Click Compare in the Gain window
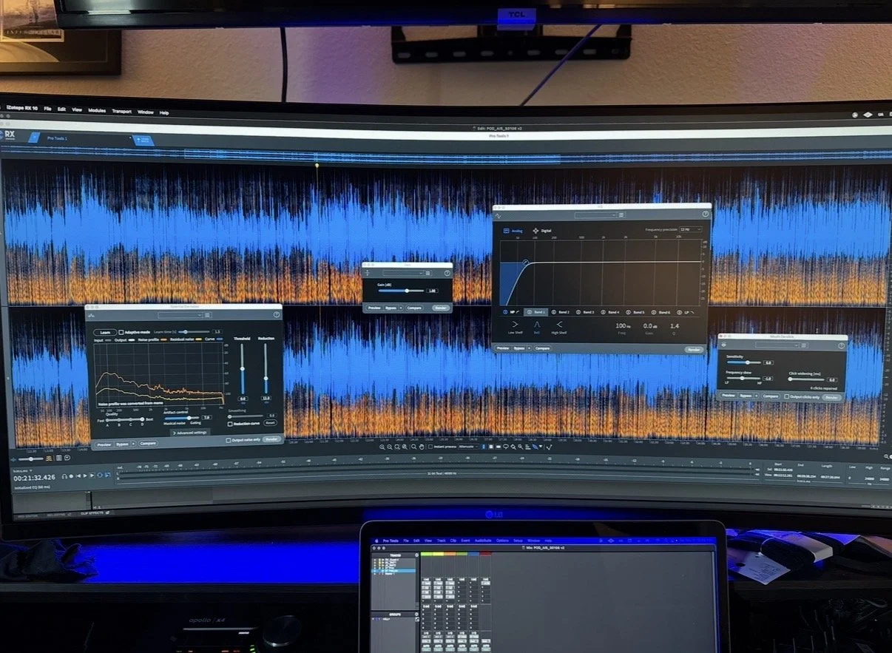This screenshot has width=892, height=653. (414, 308)
